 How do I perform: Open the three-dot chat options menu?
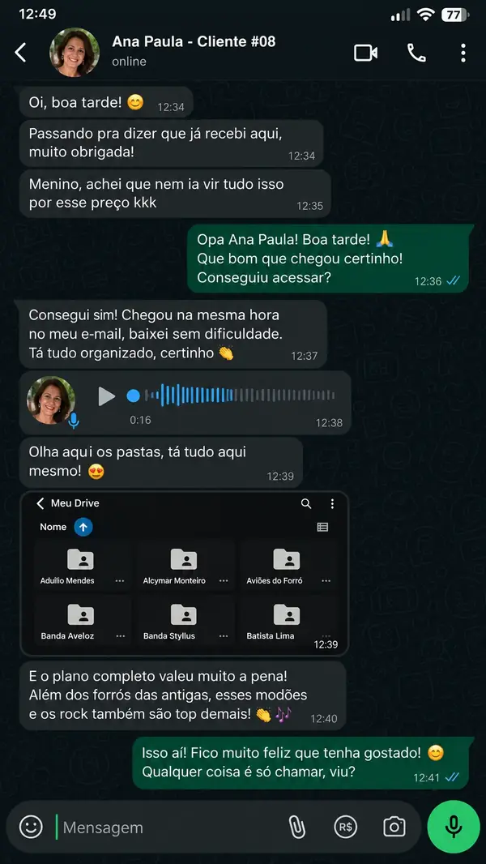463,53
